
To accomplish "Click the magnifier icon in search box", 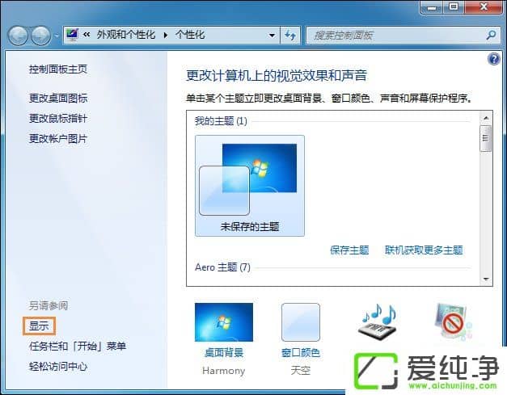I will [x=491, y=35].
